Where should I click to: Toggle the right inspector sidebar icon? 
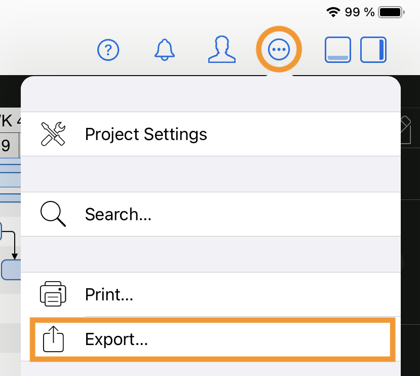(x=373, y=50)
